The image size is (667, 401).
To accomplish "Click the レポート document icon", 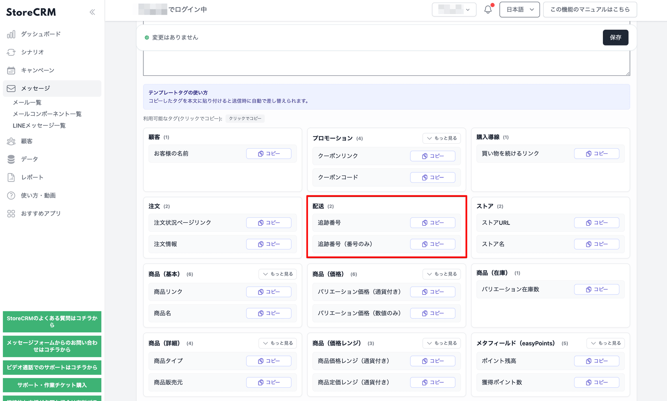I will (x=11, y=177).
